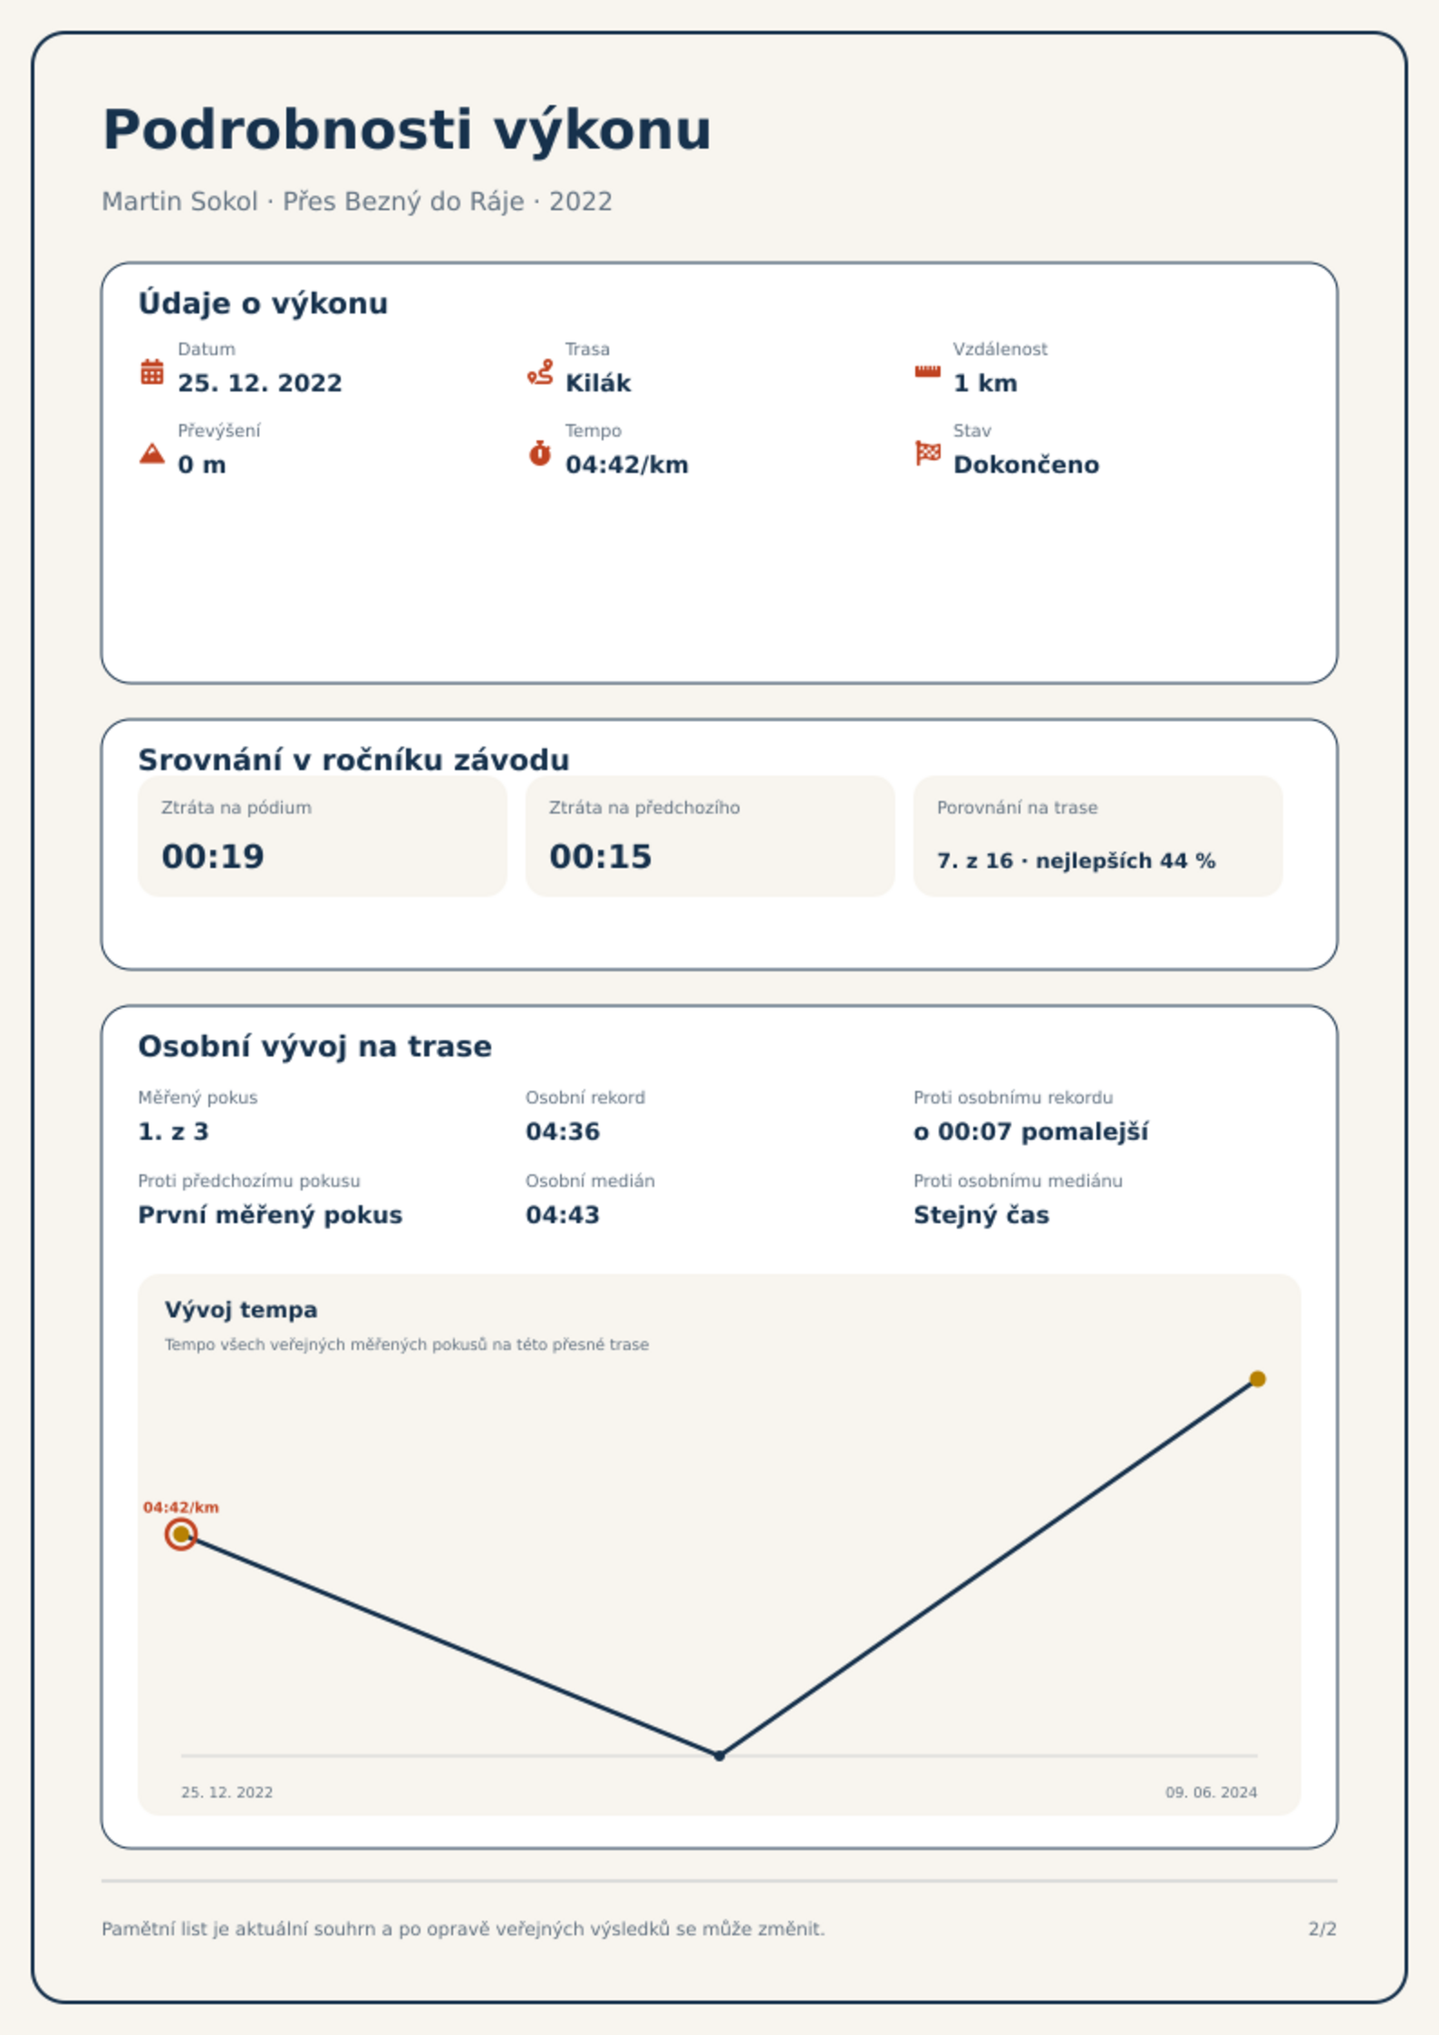Click the checkered flag icon by Stav
The width and height of the screenshot is (1439, 2035).
(x=928, y=453)
